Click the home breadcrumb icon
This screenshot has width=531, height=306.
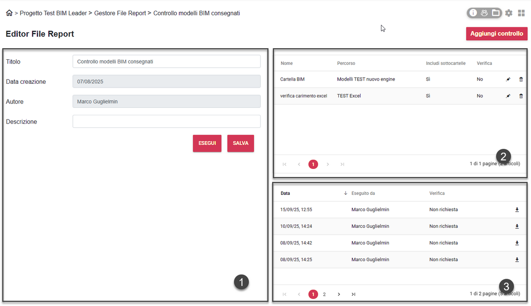(x=9, y=12)
